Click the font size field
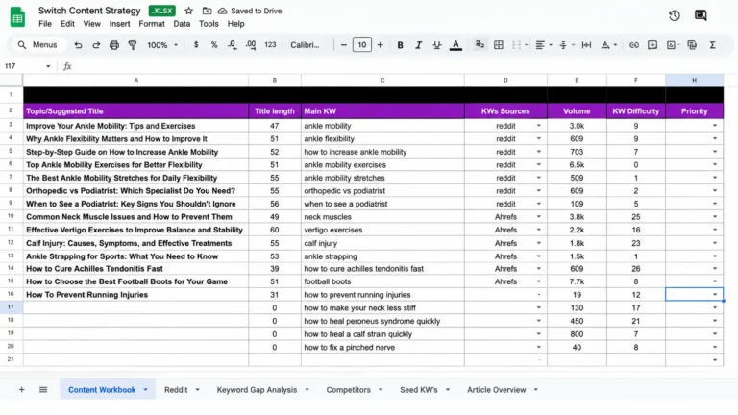 pos(362,45)
